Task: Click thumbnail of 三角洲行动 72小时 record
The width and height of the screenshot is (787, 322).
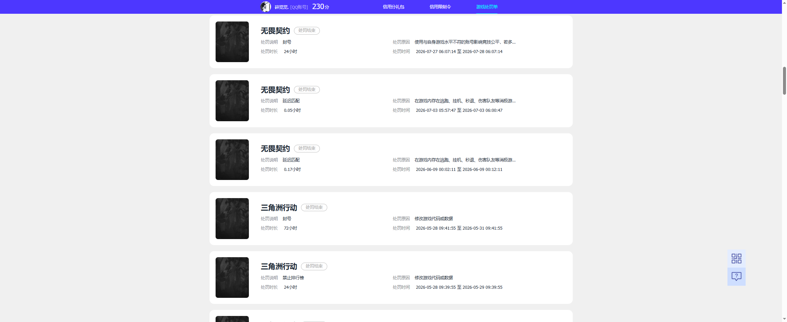Action: [x=232, y=219]
